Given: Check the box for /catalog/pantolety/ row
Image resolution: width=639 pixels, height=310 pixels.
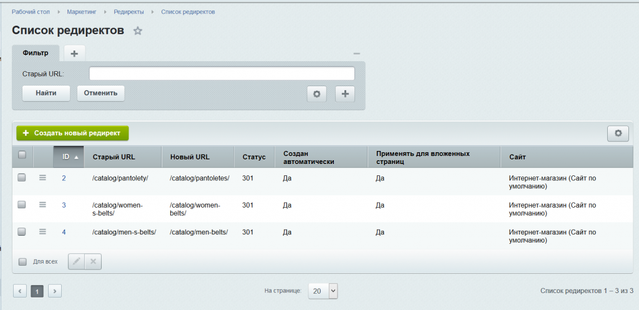Looking at the screenshot, I should (x=22, y=178).
